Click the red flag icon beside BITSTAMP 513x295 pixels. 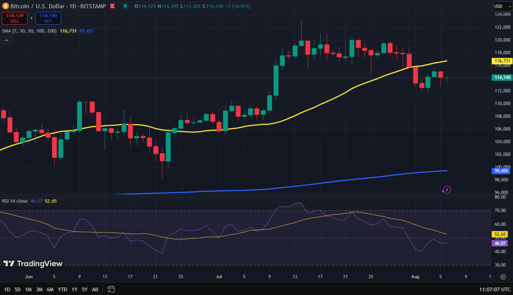(113, 6)
